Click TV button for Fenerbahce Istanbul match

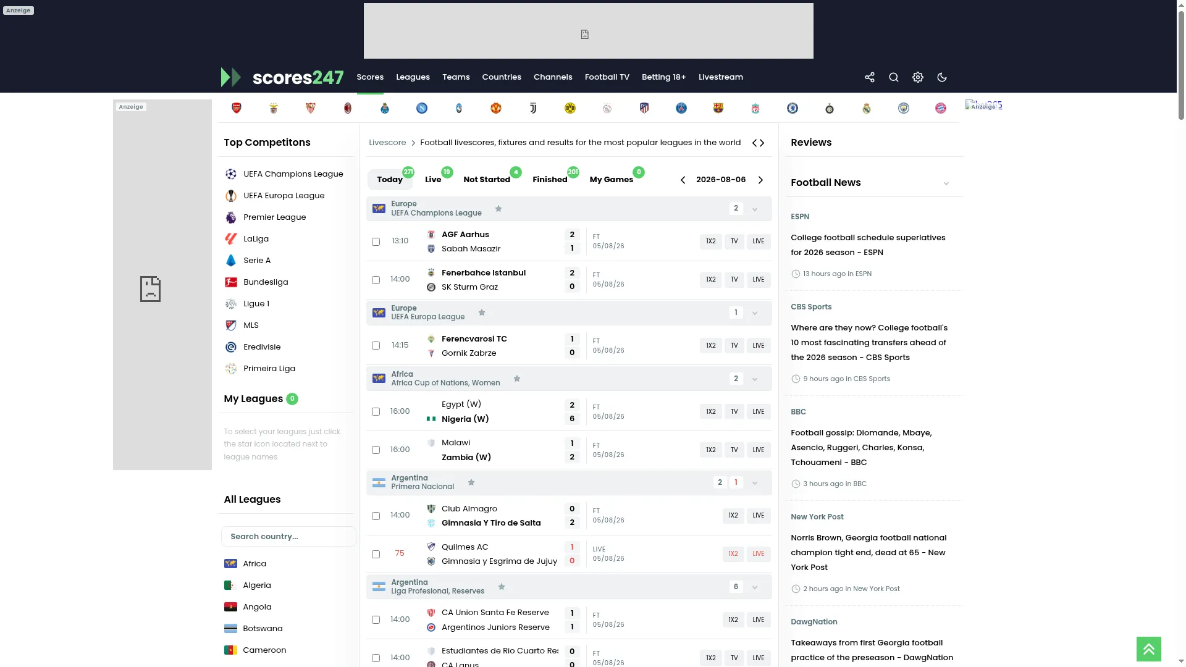pyautogui.click(x=734, y=280)
